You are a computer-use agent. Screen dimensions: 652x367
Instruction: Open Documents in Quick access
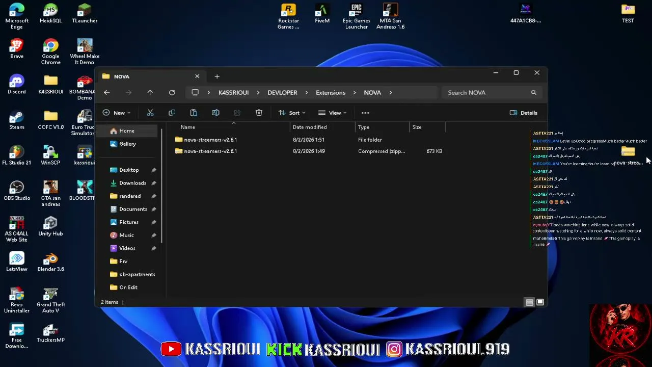point(133,209)
